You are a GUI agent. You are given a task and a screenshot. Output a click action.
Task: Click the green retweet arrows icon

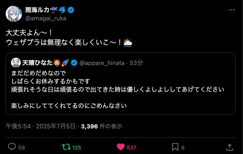66,147
